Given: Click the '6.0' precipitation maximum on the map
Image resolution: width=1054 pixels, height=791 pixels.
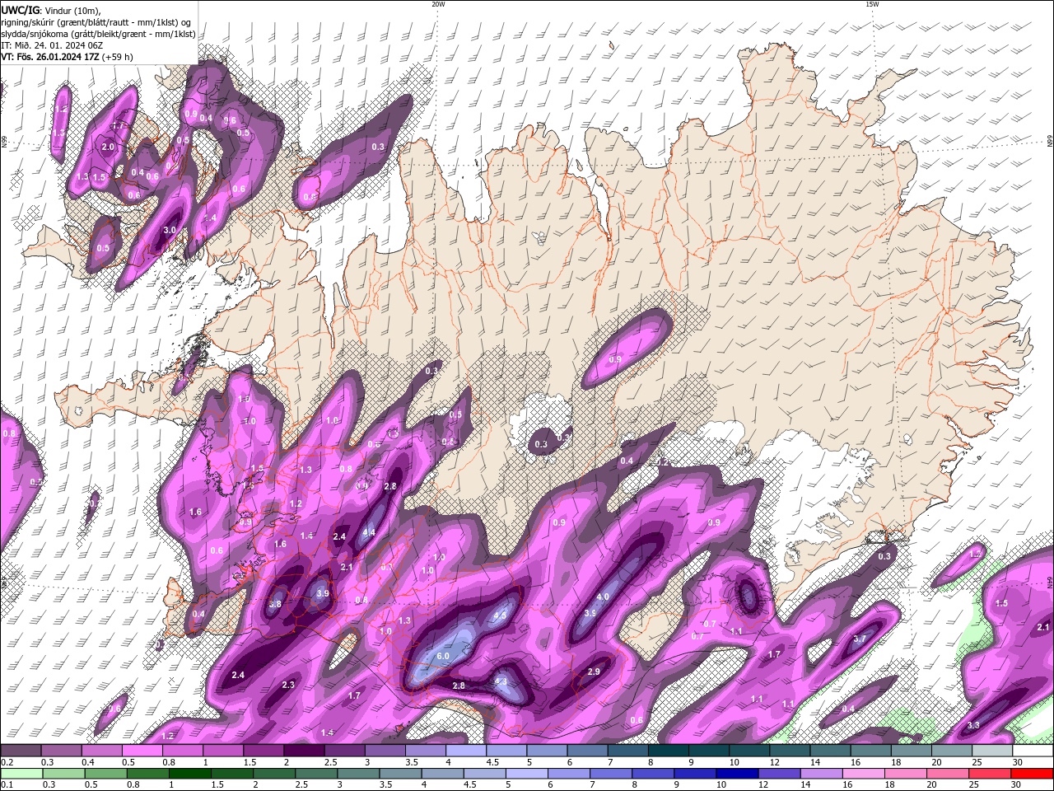Looking at the screenshot, I should (x=443, y=656).
